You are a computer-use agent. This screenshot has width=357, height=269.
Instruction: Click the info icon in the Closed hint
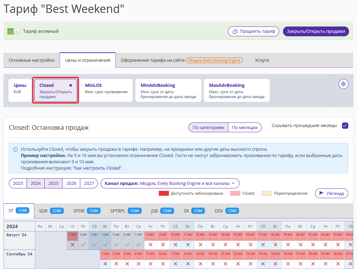[15, 150]
